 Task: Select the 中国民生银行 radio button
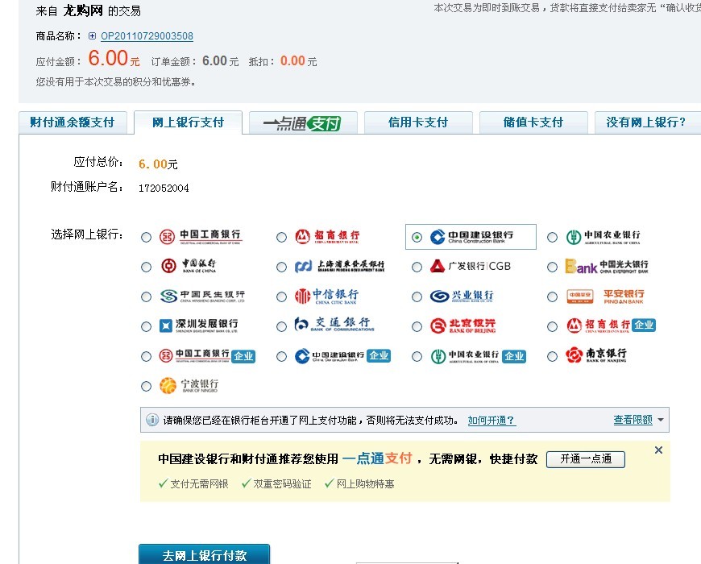pos(146,297)
